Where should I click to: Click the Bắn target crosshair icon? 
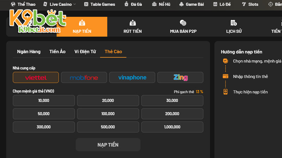pyautogui.click(x=270, y=4)
